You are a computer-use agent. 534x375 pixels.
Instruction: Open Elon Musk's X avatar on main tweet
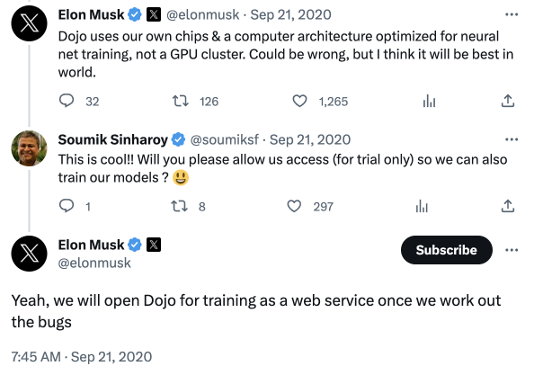click(30, 254)
